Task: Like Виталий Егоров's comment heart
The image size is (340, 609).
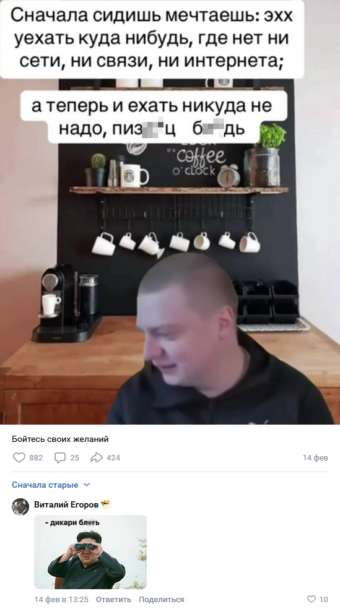Action: tap(312, 599)
